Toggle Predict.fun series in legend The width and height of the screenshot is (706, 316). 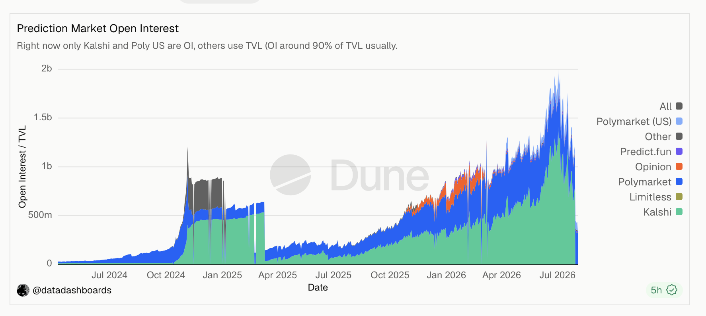(x=651, y=152)
